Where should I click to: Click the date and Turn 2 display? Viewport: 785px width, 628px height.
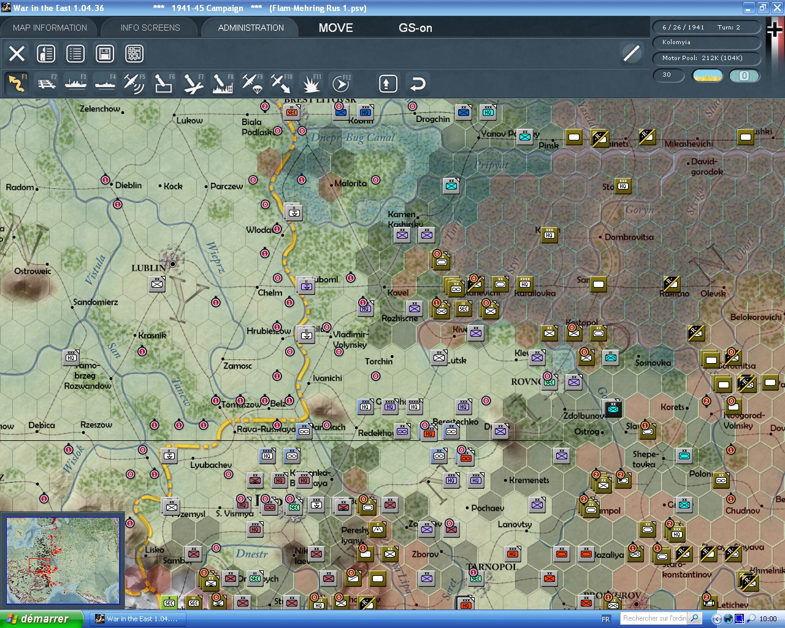[x=706, y=28]
